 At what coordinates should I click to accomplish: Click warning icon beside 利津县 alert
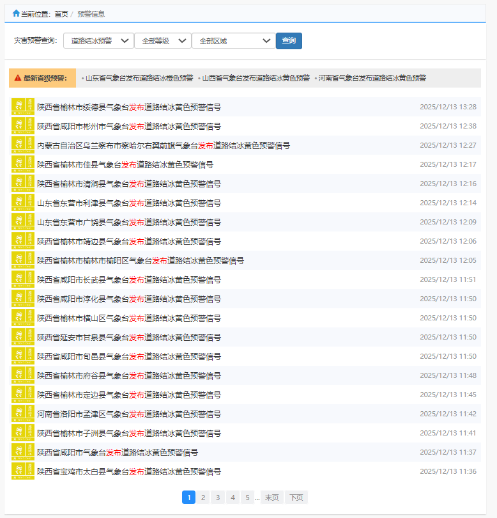click(22, 203)
